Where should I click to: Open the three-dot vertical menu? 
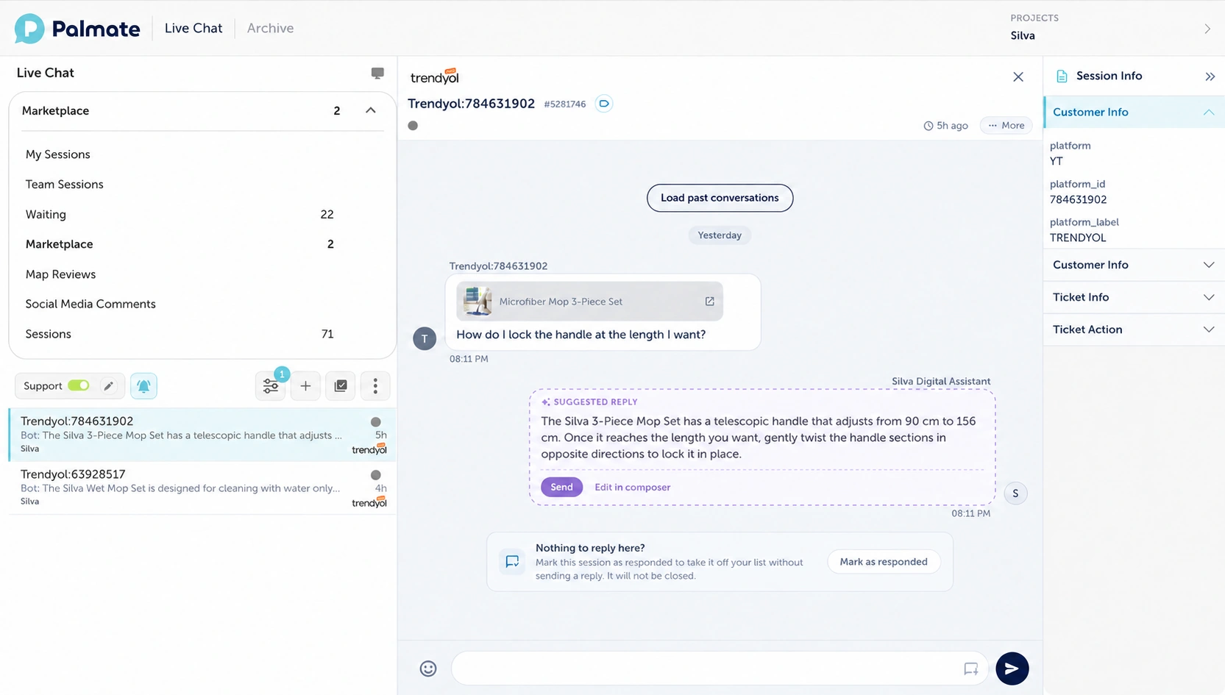(x=375, y=386)
